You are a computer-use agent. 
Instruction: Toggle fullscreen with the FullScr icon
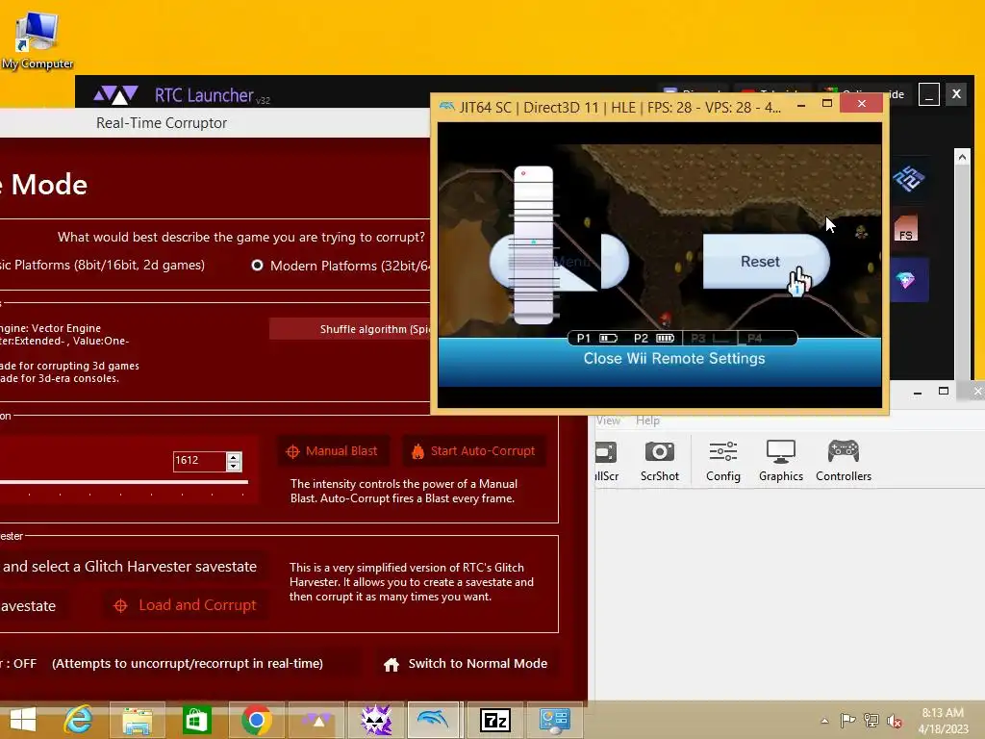(606, 461)
